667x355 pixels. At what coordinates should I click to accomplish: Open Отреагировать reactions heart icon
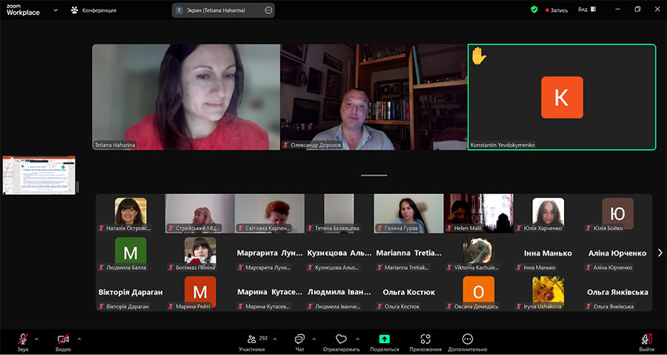[341, 339]
